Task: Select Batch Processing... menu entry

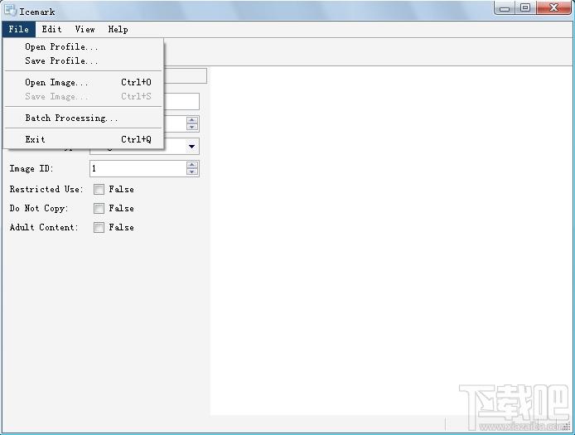Action: (84, 118)
